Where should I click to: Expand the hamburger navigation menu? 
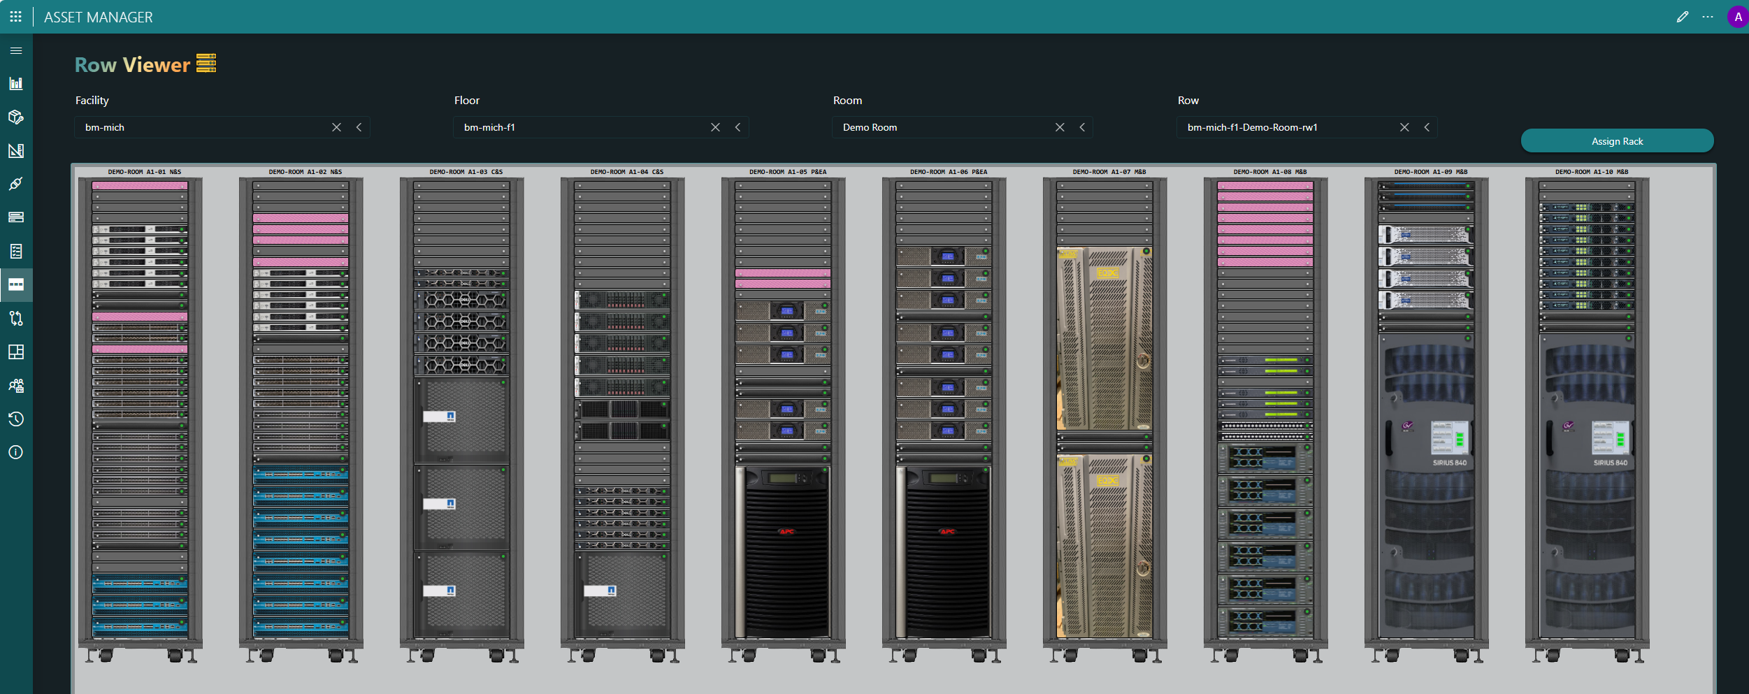coord(16,50)
